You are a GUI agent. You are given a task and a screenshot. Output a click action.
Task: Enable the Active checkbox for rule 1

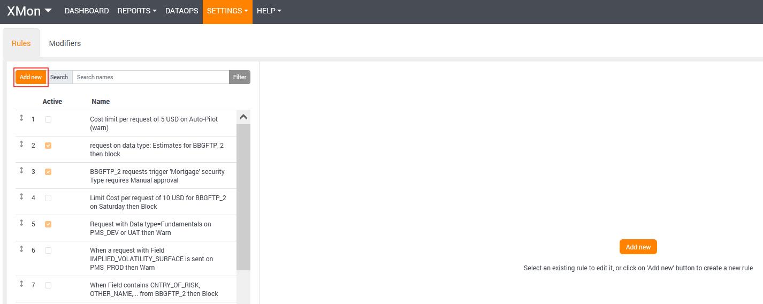pos(48,119)
